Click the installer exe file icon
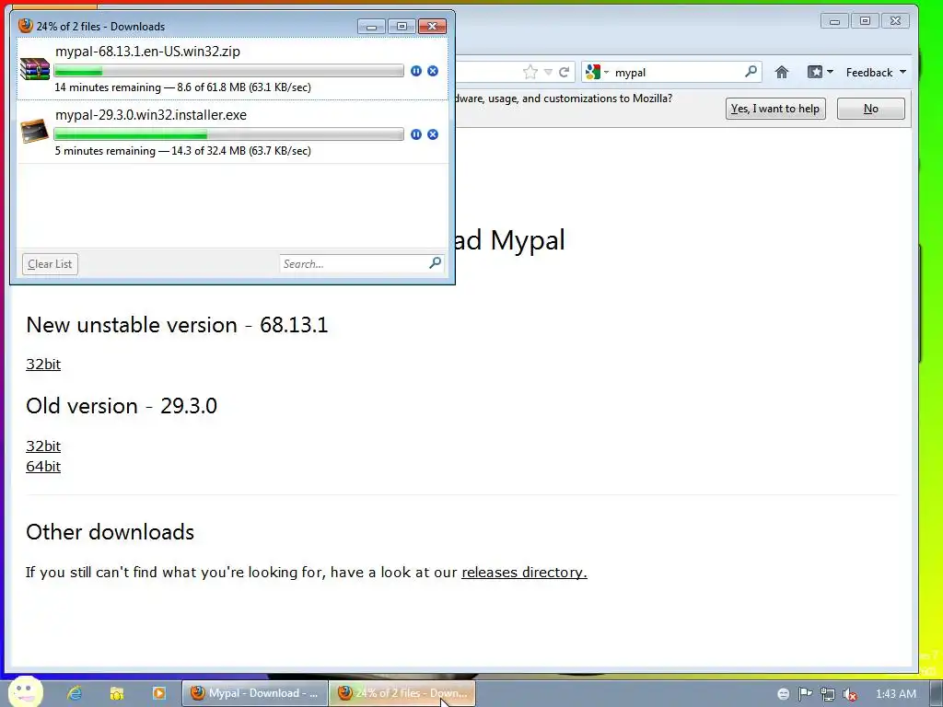Image resolution: width=943 pixels, height=707 pixels. (34, 132)
